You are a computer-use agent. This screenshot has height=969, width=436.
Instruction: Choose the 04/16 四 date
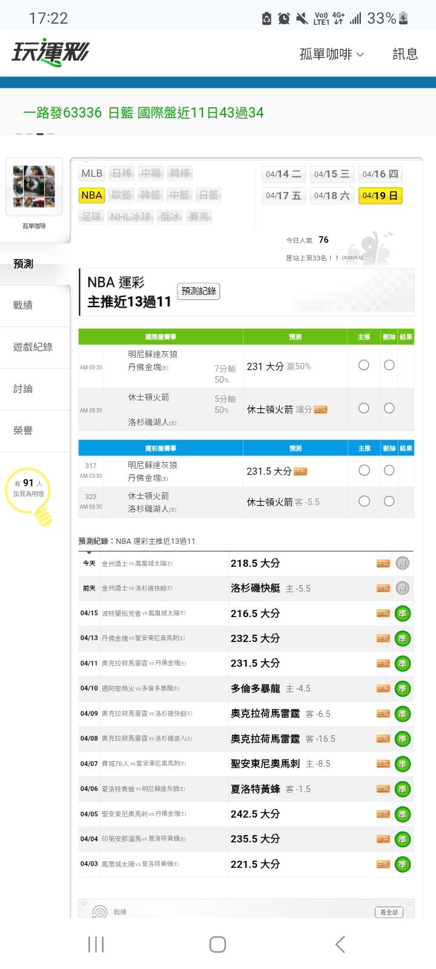380,174
